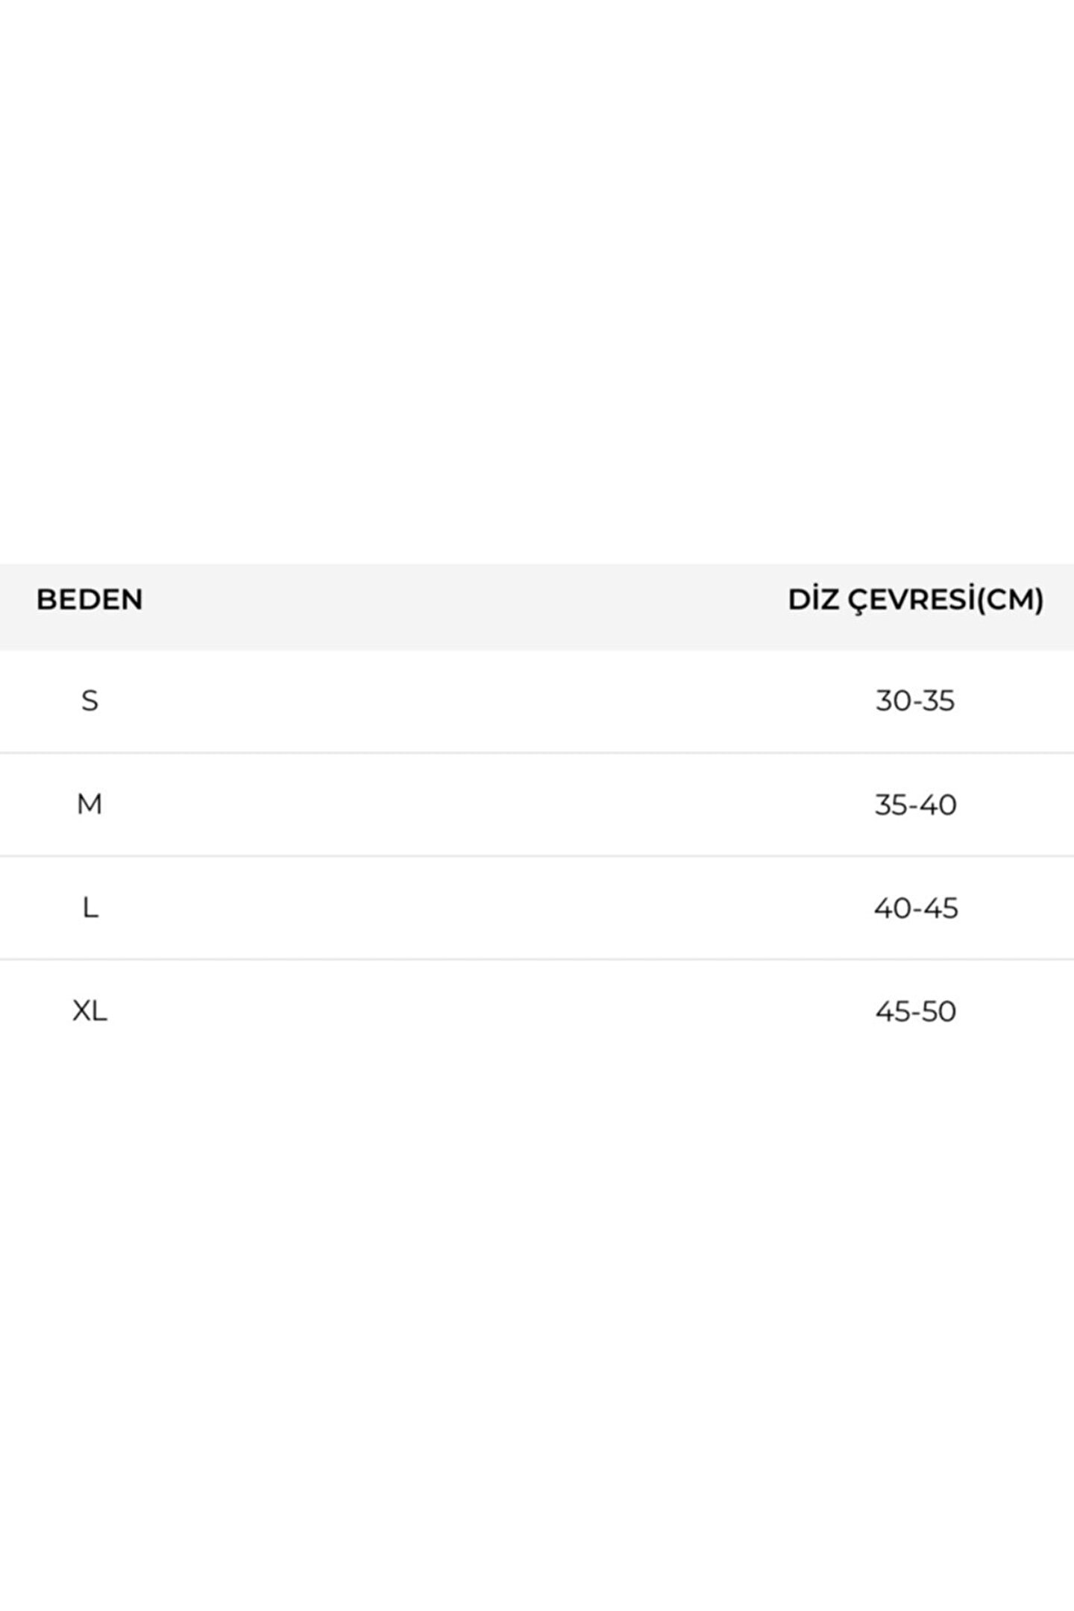Click the blank white area above the table
The height and width of the screenshot is (1611, 1074).
(x=537, y=283)
